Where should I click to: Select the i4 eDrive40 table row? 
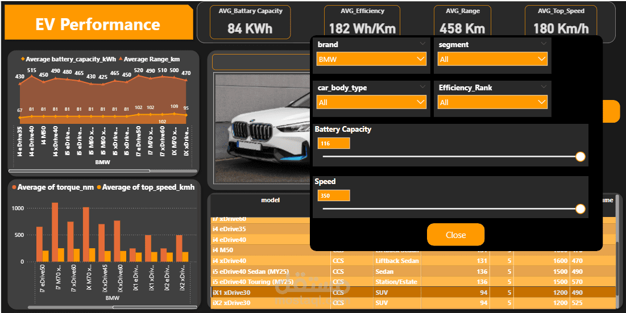pyautogui.click(x=260, y=240)
